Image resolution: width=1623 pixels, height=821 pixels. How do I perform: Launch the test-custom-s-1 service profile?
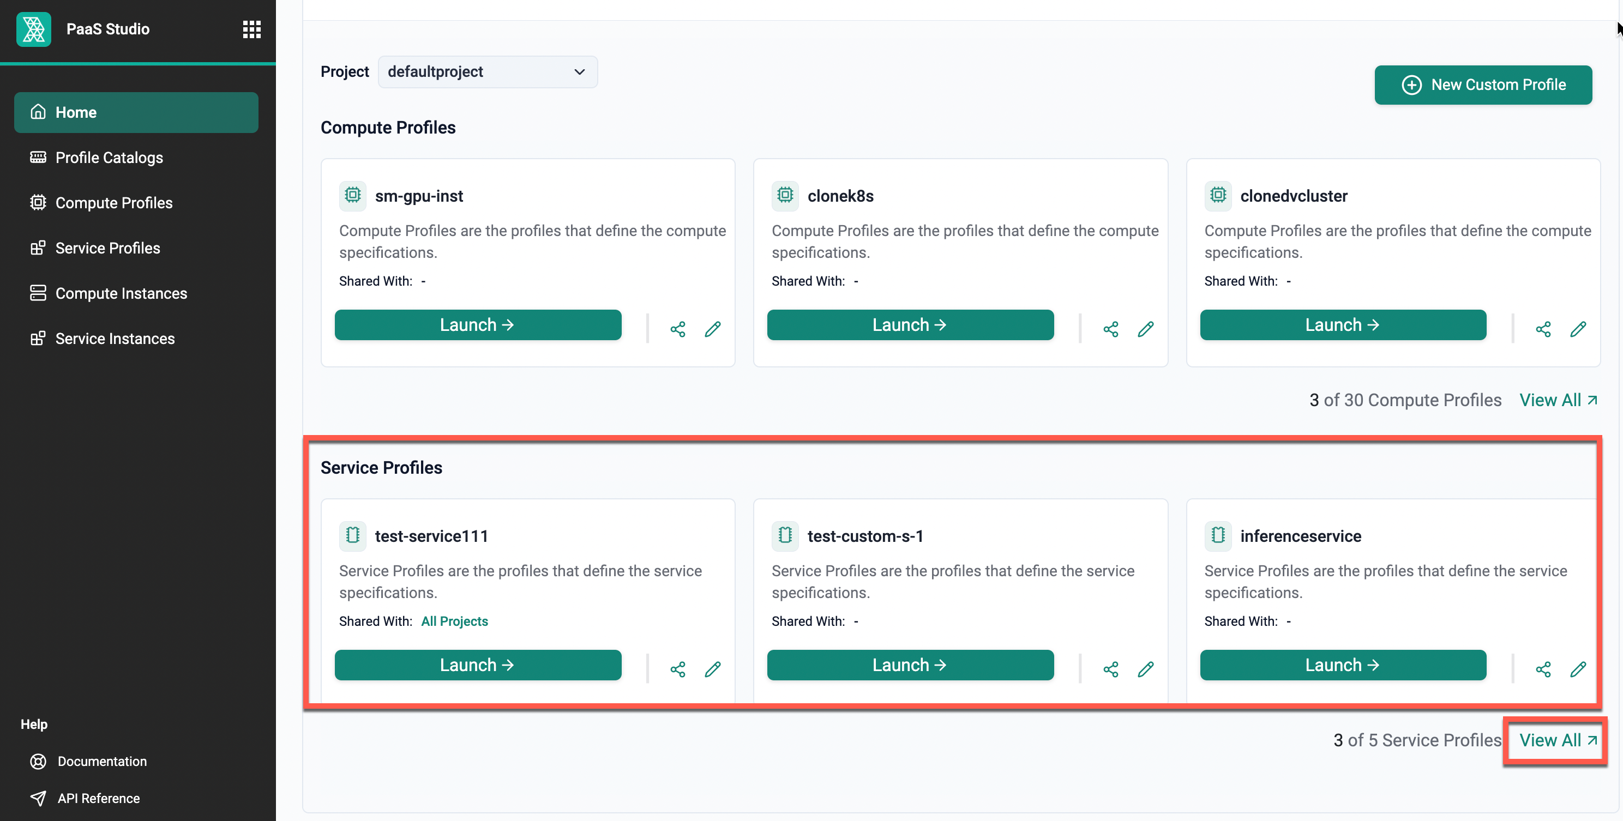(x=910, y=665)
